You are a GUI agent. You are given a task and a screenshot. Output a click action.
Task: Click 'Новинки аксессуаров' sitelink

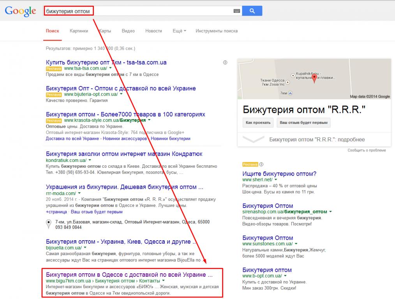tap(125, 139)
